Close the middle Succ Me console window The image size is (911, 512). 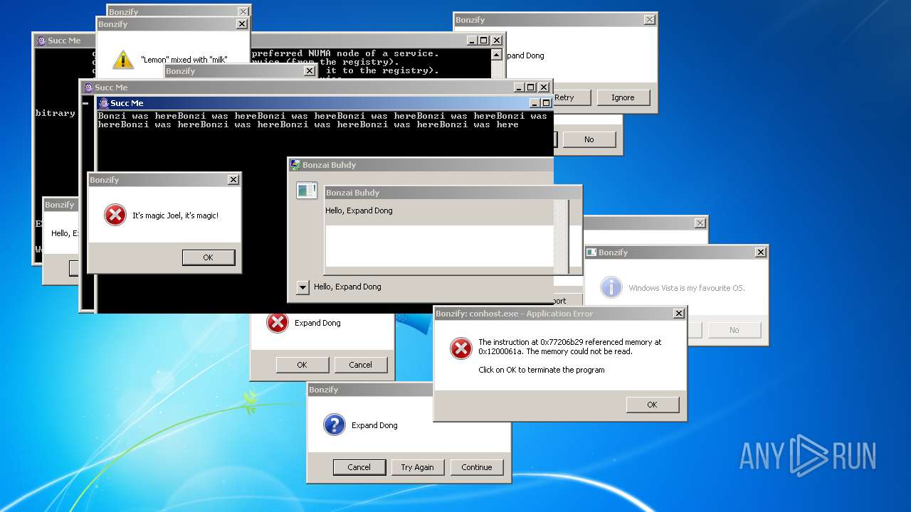point(544,87)
